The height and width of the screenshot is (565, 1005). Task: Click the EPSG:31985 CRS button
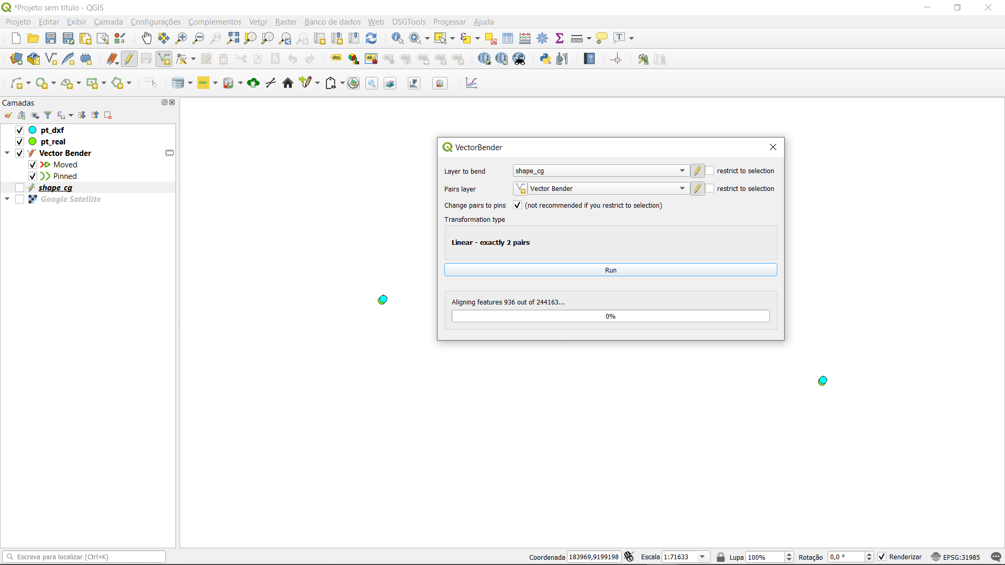coord(956,557)
